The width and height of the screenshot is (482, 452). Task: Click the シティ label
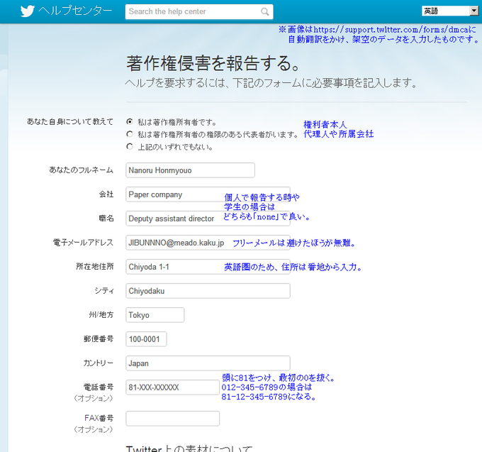(104, 291)
